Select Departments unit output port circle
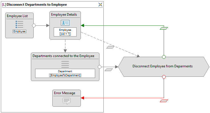Viewport: 210px width, 113px height. pyautogui.click(x=99, y=67)
